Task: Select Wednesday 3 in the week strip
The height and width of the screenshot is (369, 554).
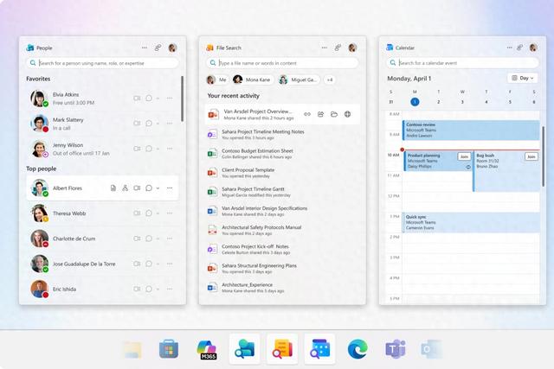Action: [462, 102]
